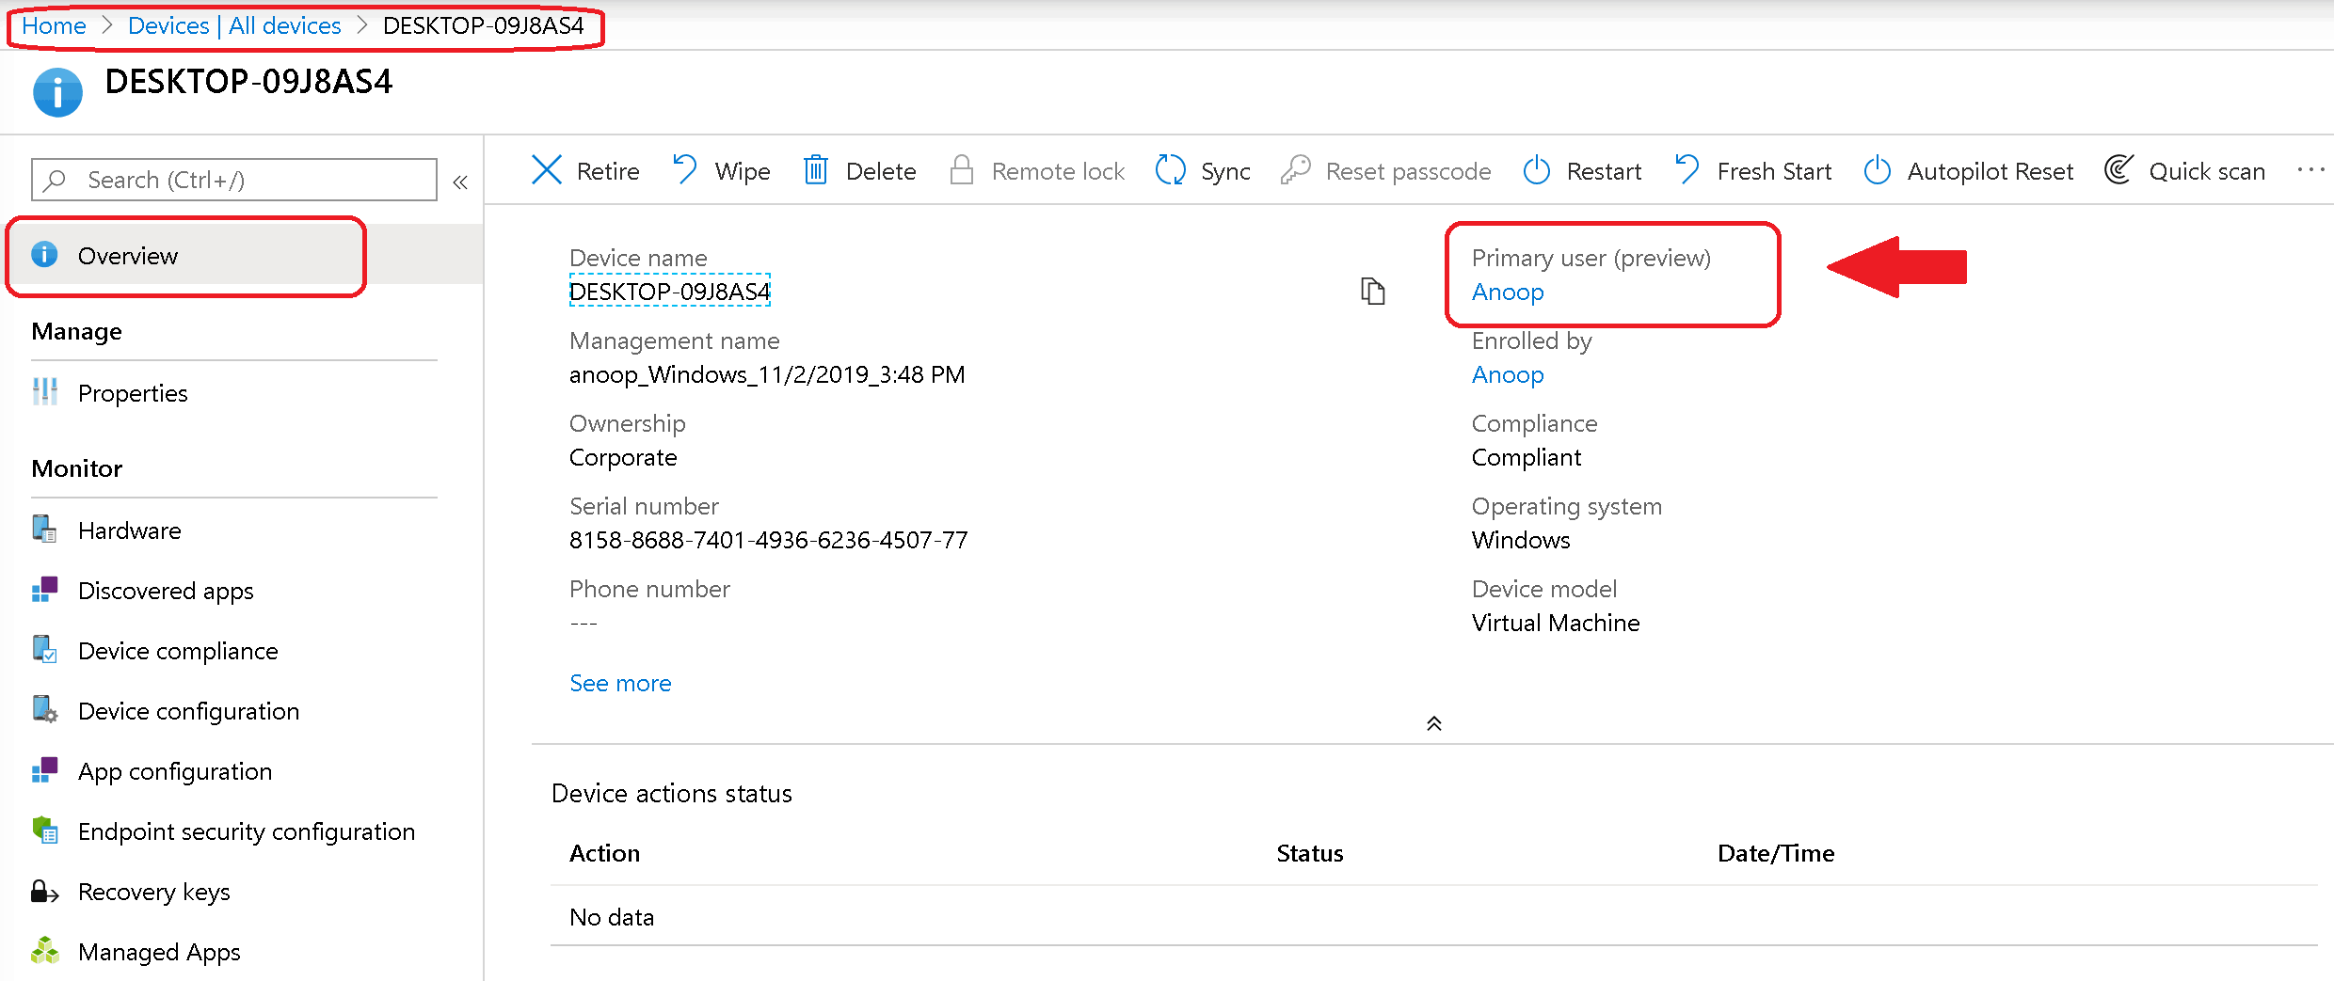Click the Retire X icon
Screen dimensions: 2334x981
point(547,170)
